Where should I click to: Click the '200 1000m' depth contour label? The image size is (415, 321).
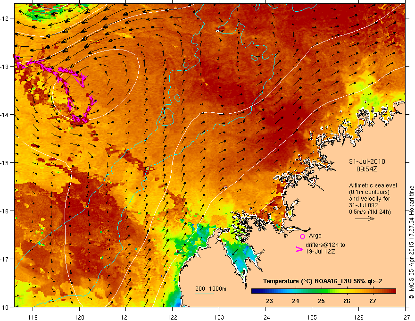click(211, 289)
